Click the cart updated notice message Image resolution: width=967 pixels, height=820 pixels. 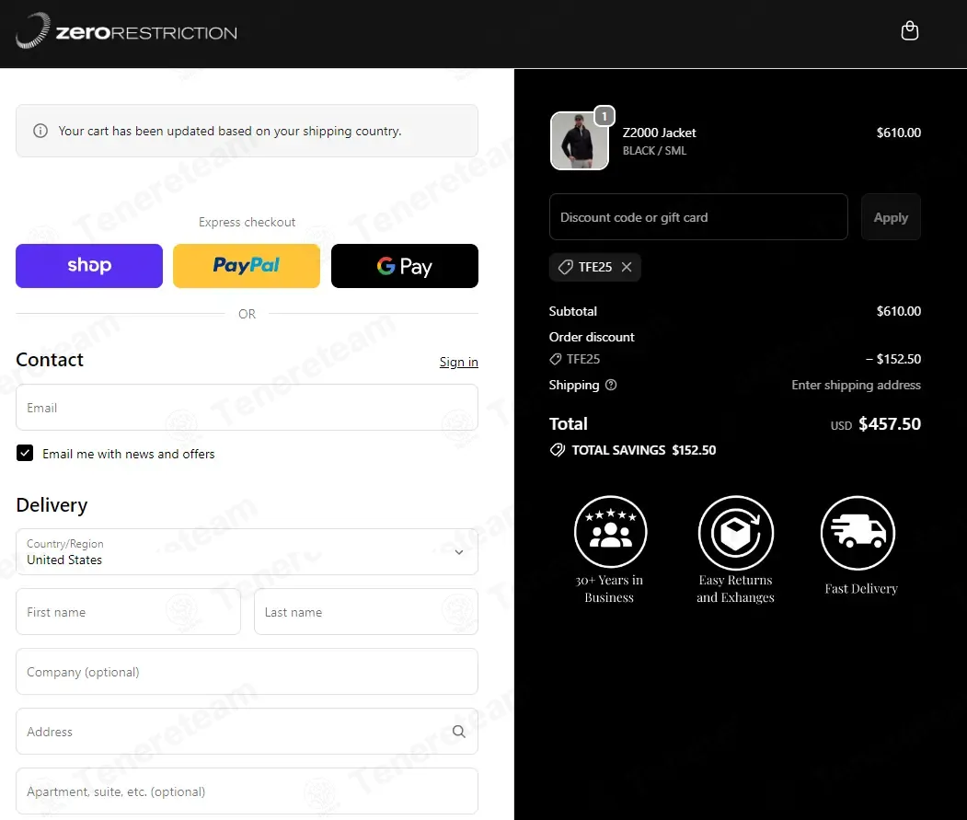(229, 131)
